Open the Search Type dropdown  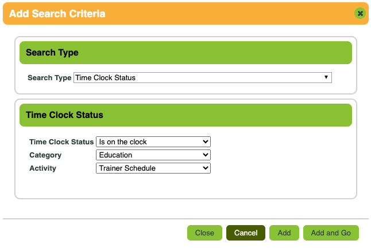202,77
